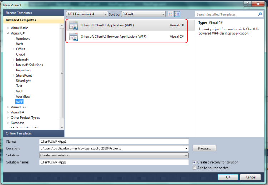
Task: Click the Browse... button
Action: click(x=204, y=148)
